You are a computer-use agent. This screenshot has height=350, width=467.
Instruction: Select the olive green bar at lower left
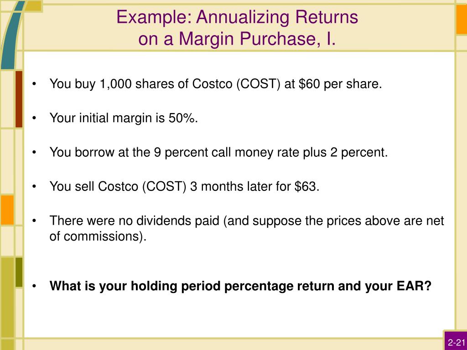[19, 272]
